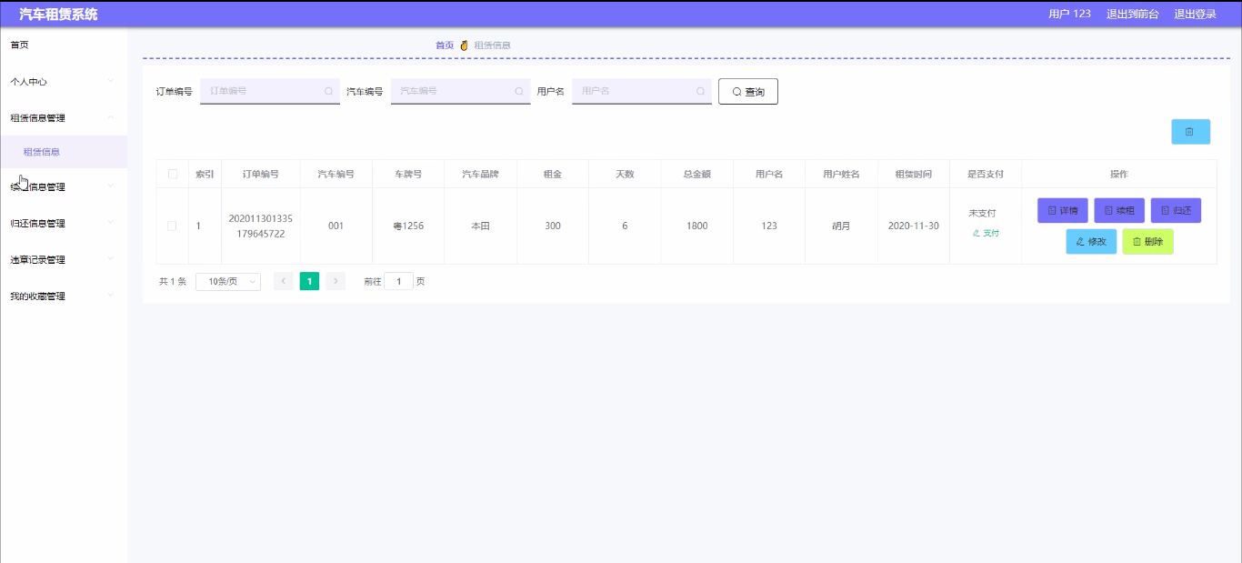Screen dimensions: 1242x563
Task: Collapse the 租赁信息管理 sidebar menu
Action: [x=63, y=117]
